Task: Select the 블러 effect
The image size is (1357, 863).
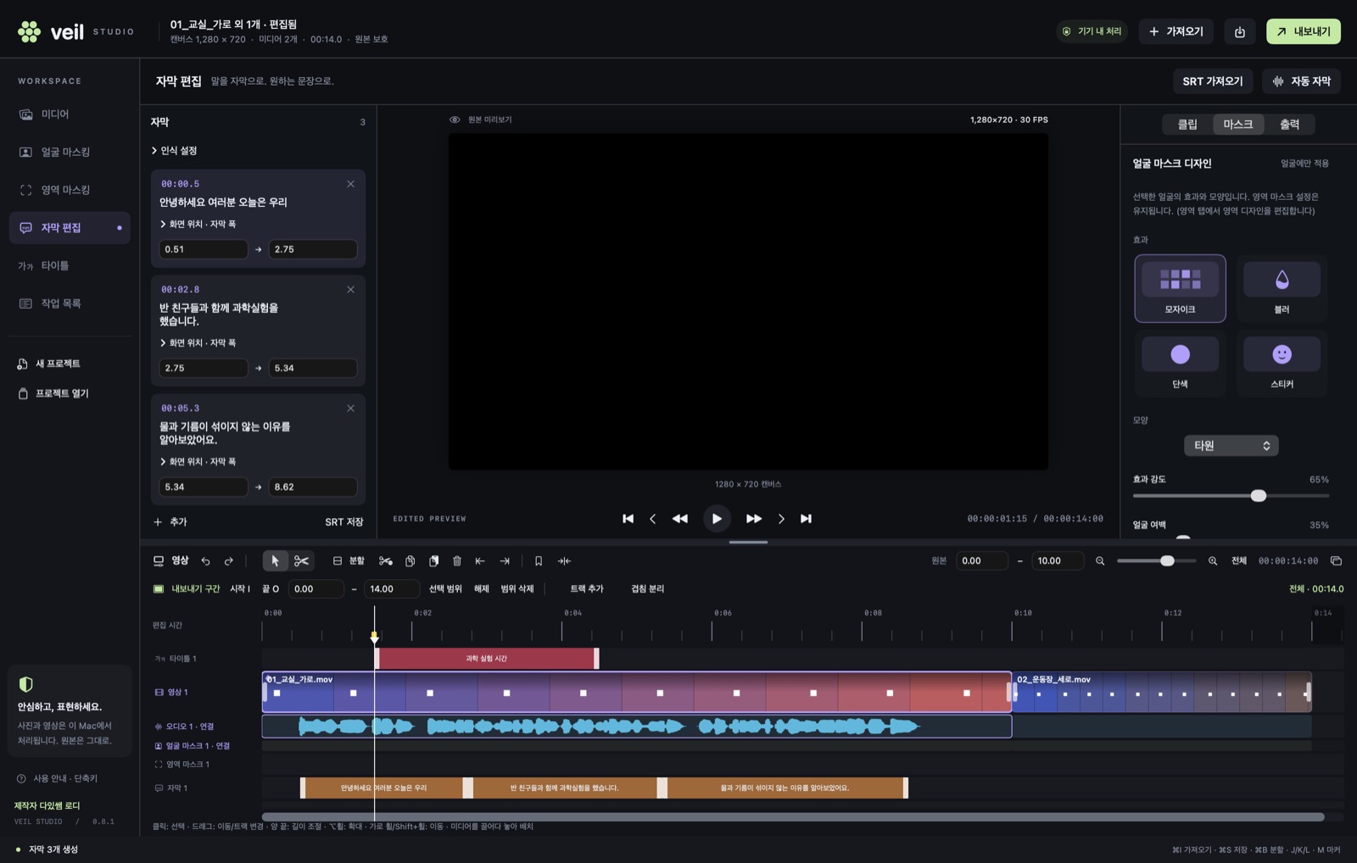Action: (1282, 288)
